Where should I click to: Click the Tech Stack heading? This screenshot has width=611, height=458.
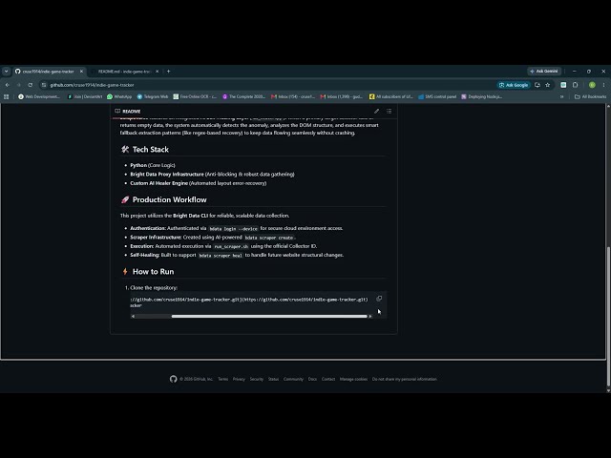pos(151,150)
